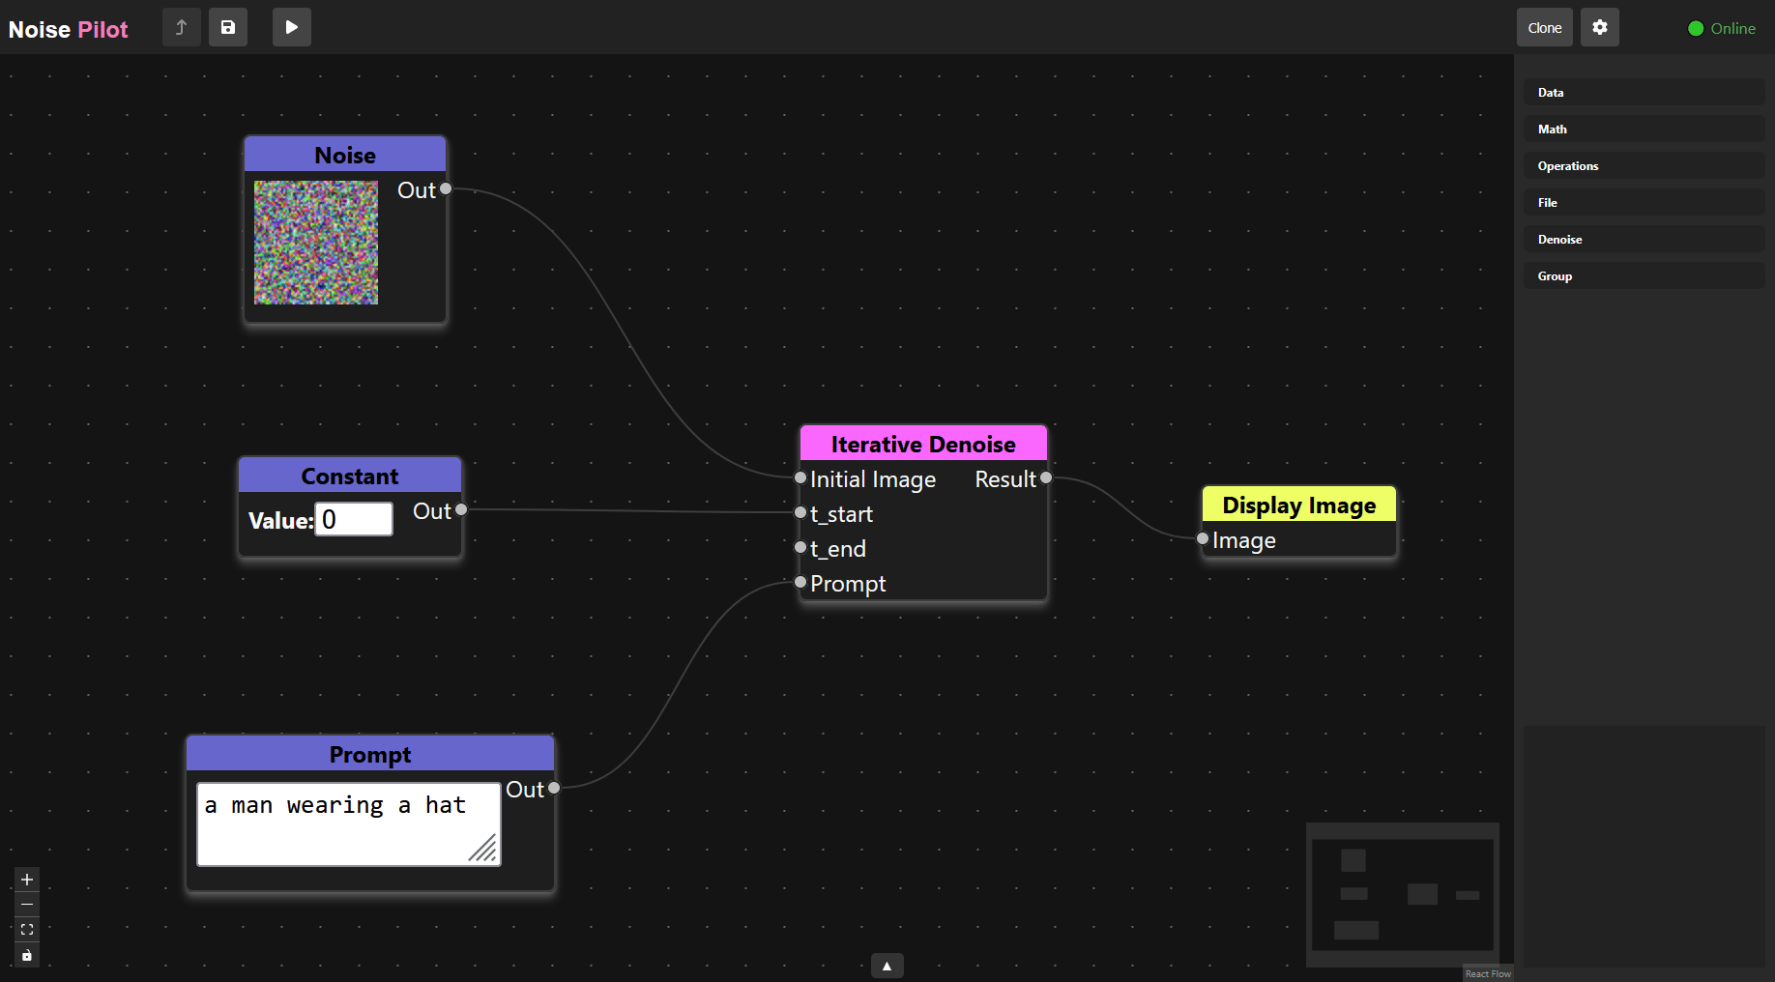Select the Operations category in the sidebar

[x=1643, y=165]
